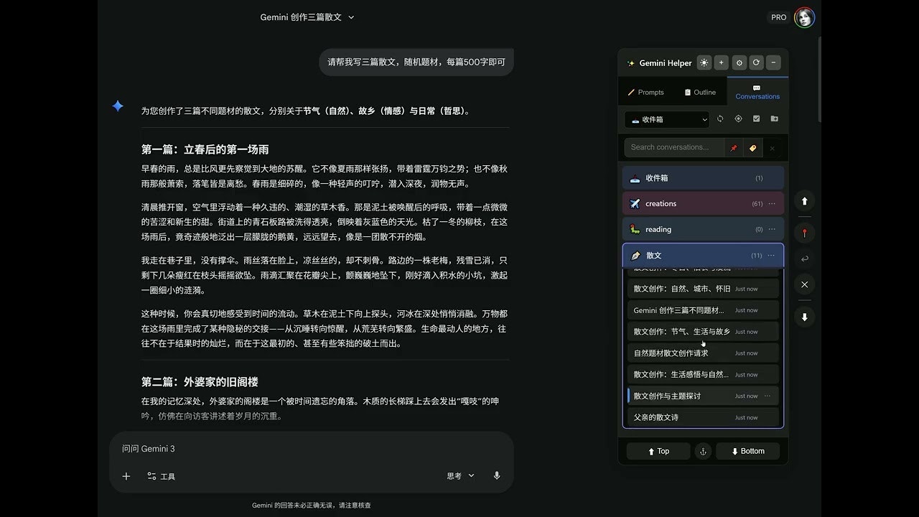This screenshot has height=517, width=919.
Task: Open conversation 散文创作：生活感悟与自然
Action: (x=703, y=375)
